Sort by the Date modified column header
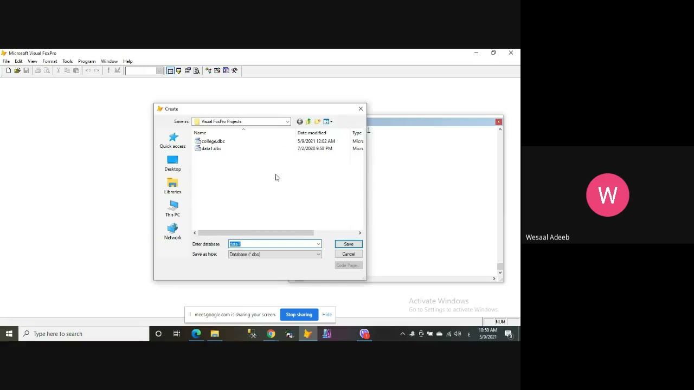This screenshot has width=694, height=390. tap(323, 133)
